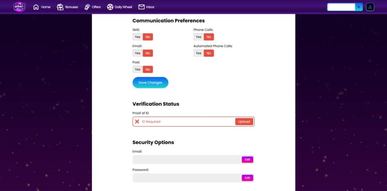This screenshot has height=191, width=387.
Task: Set Phone Calls preference to Yes
Action: (199, 37)
